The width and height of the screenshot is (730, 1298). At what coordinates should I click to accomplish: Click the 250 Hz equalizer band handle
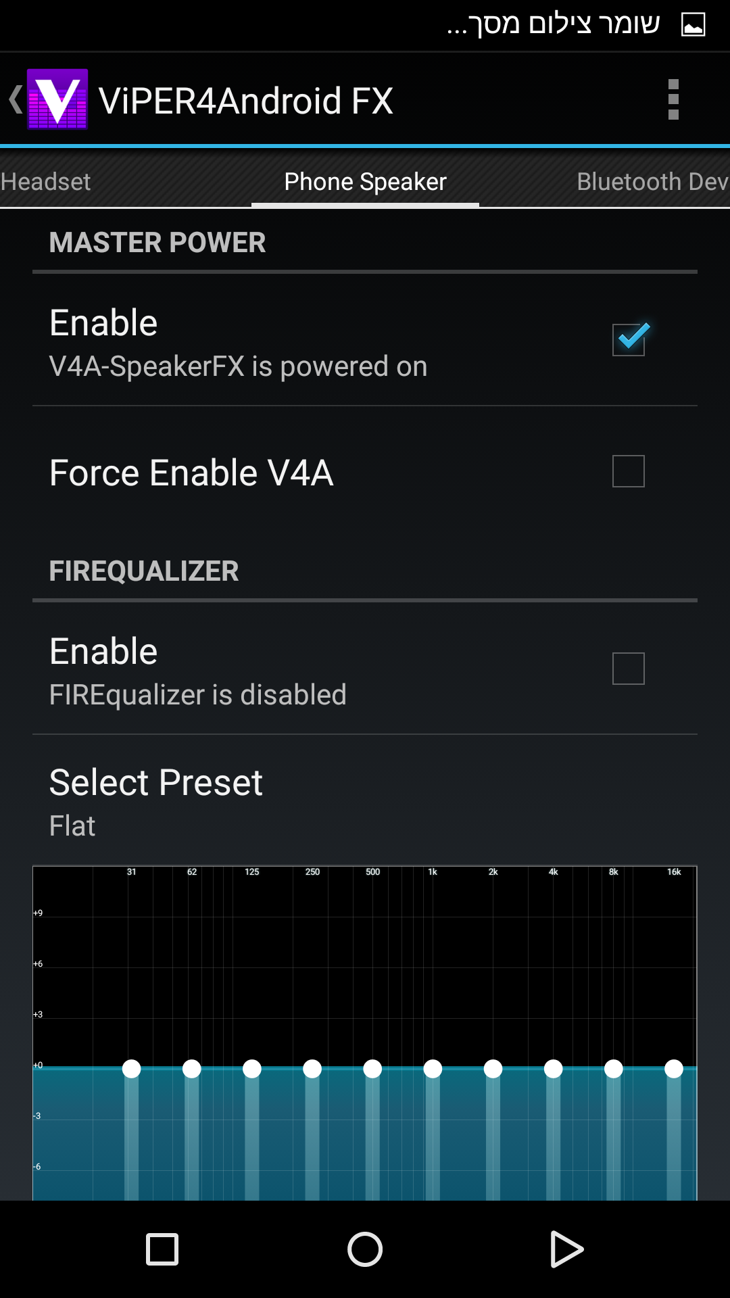(312, 1069)
